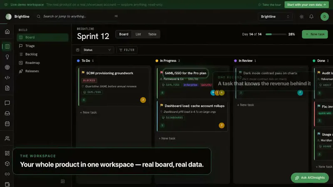
Task: Add New task in In Review column
Action: [246, 105]
